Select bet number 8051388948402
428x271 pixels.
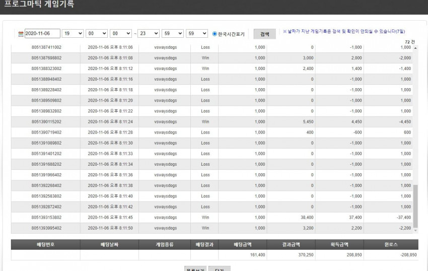pyautogui.click(x=46, y=79)
